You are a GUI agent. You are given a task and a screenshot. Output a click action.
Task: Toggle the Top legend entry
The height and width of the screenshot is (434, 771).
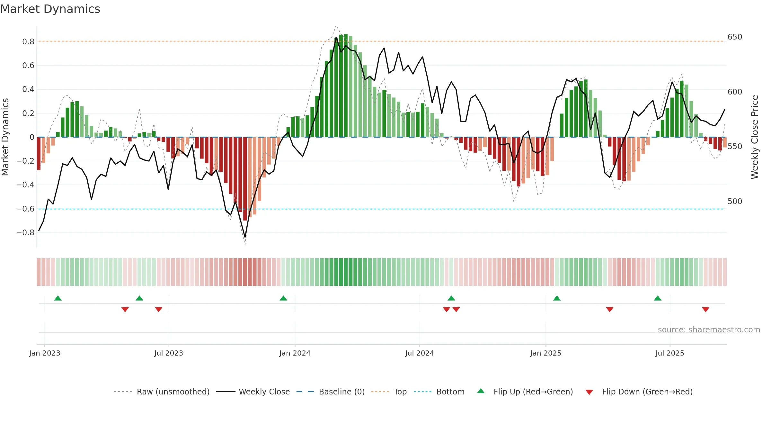(389, 392)
